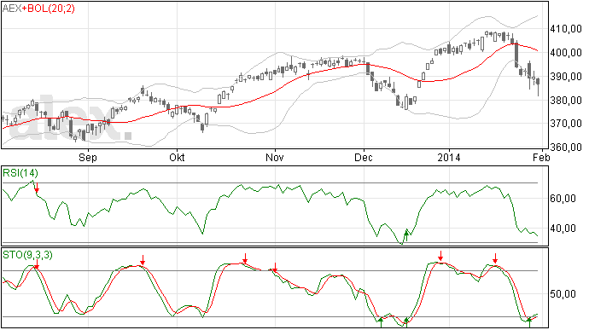This screenshot has width=589, height=330.
Task: Click the 410,00 price axis value
Action: tap(566, 29)
